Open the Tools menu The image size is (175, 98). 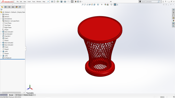tap(34, 2)
